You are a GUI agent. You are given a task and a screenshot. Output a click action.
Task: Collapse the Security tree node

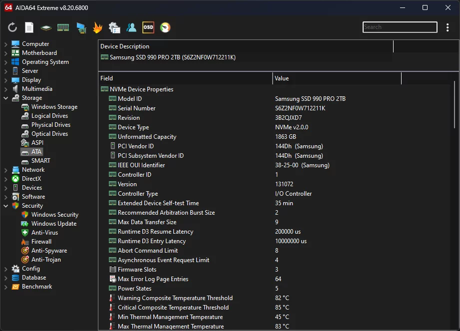[6, 206]
